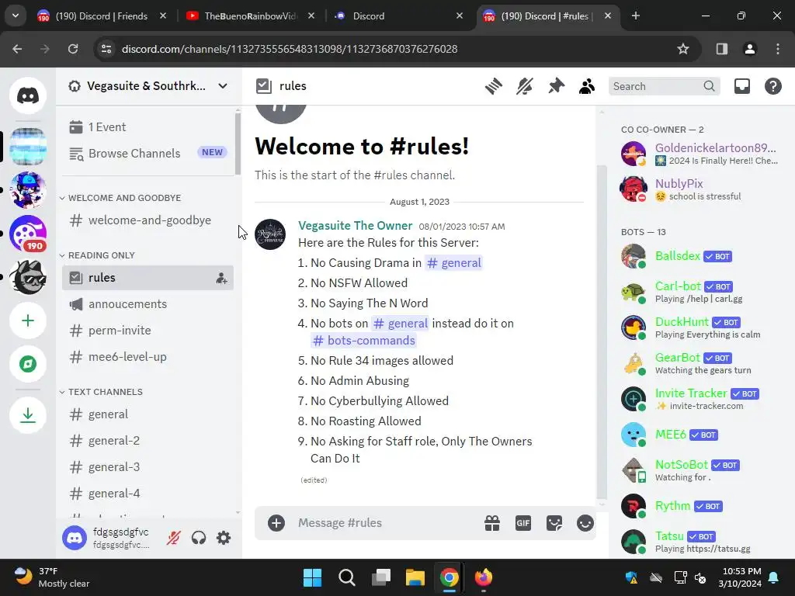Switch to the plain Discord tab

click(x=400, y=16)
